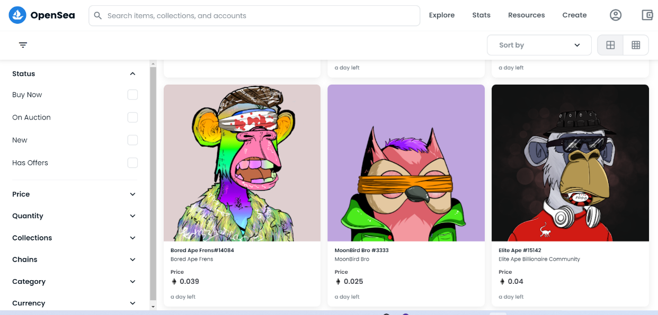Viewport: 658px width, 315px height.
Task: Toggle the filter sidebar icon
Action: [x=23, y=45]
